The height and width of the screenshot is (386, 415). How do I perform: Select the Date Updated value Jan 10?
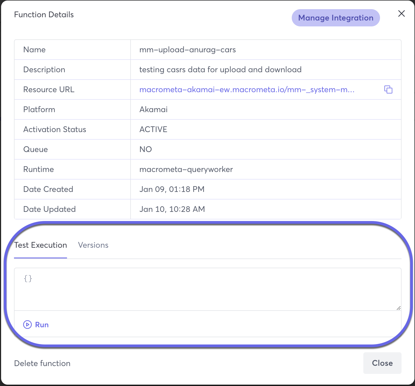coord(172,209)
